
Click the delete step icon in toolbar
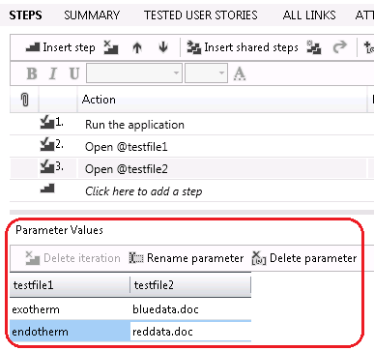[x=111, y=47]
